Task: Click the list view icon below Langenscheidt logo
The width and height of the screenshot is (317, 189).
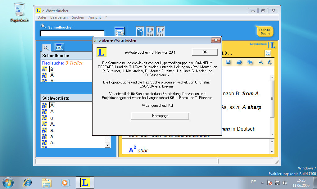Action: (x=268, y=53)
